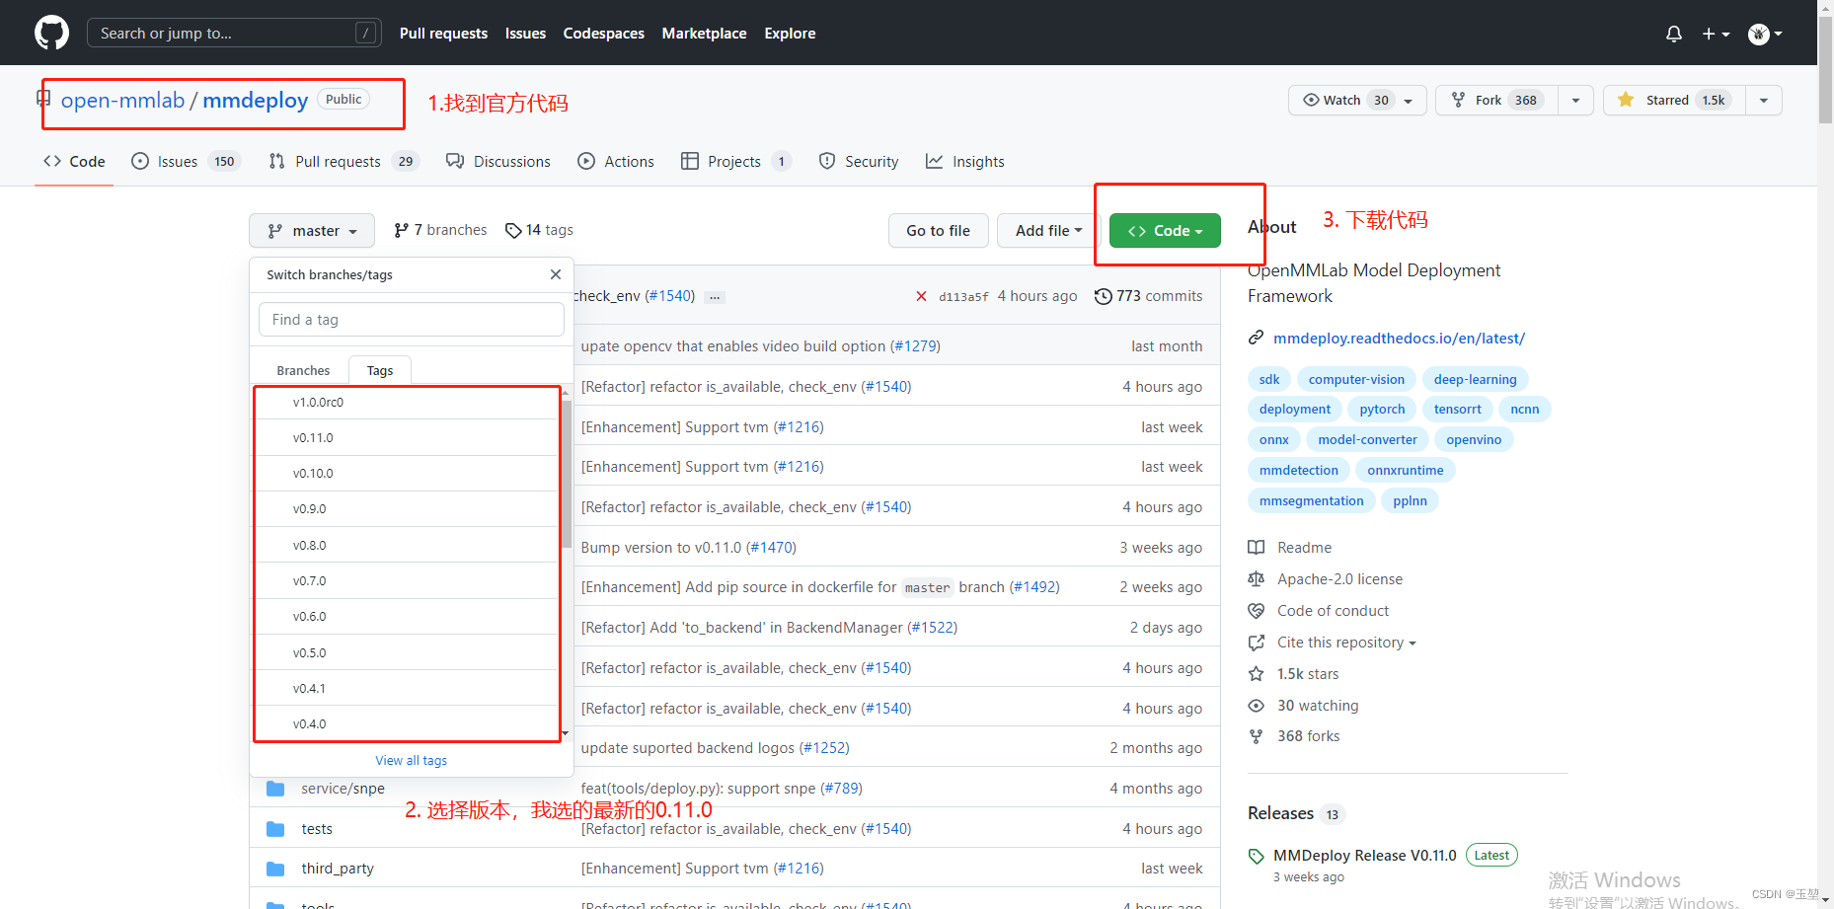Open the Readme link
The width and height of the screenshot is (1834, 909).
1304,547
